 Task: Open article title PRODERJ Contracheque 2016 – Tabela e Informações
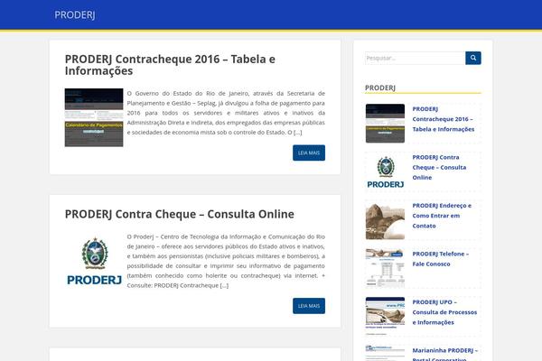point(170,65)
